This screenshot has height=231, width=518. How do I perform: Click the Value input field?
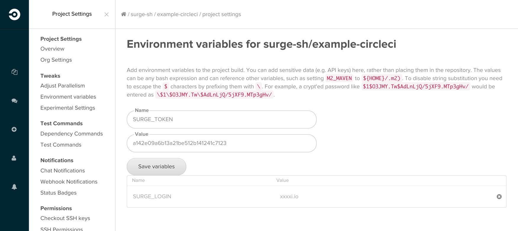pyautogui.click(x=222, y=143)
